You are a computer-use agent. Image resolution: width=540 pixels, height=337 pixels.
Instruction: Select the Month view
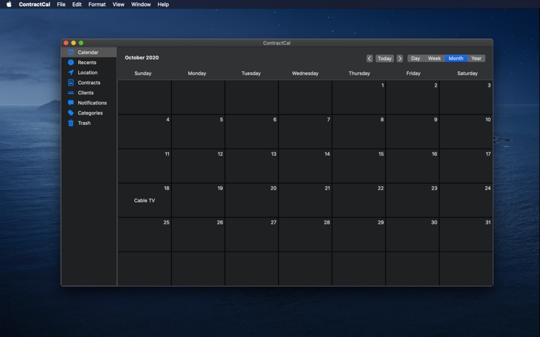[456, 59]
